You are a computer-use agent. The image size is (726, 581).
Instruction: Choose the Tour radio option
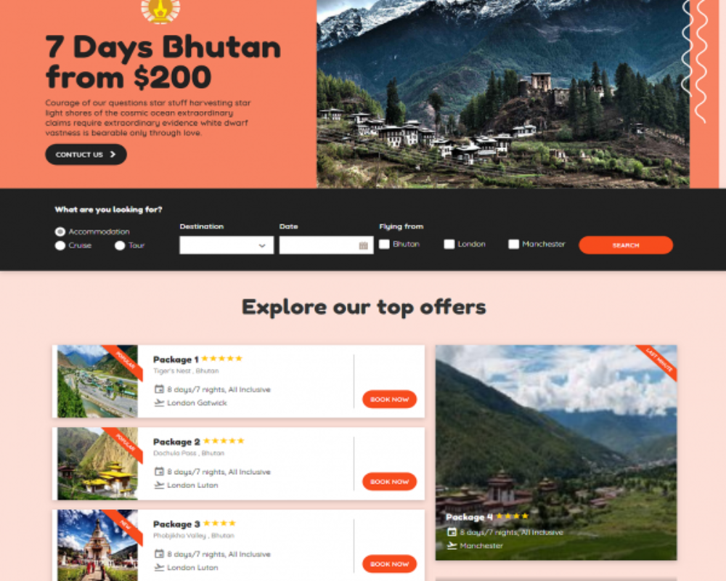pos(120,245)
